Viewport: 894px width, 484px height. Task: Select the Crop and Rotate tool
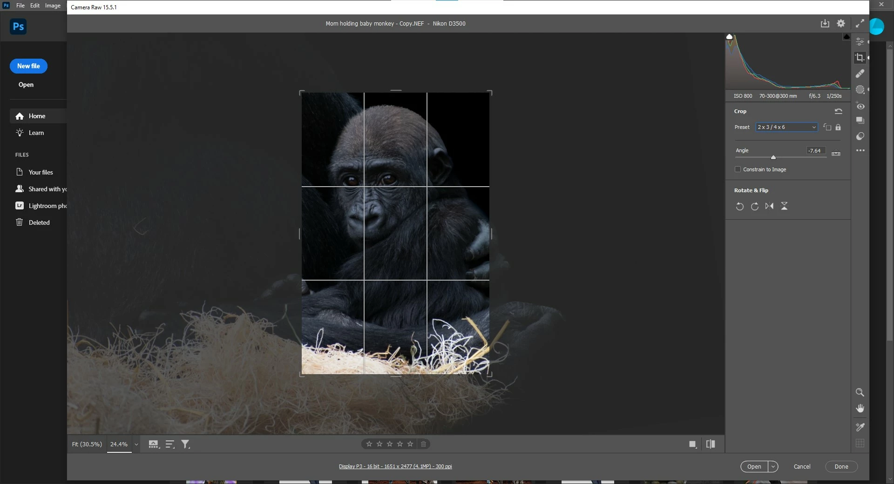coord(860,57)
